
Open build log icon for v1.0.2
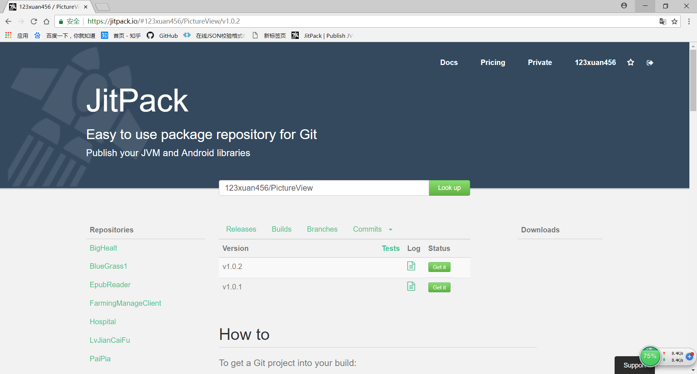(x=411, y=266)
